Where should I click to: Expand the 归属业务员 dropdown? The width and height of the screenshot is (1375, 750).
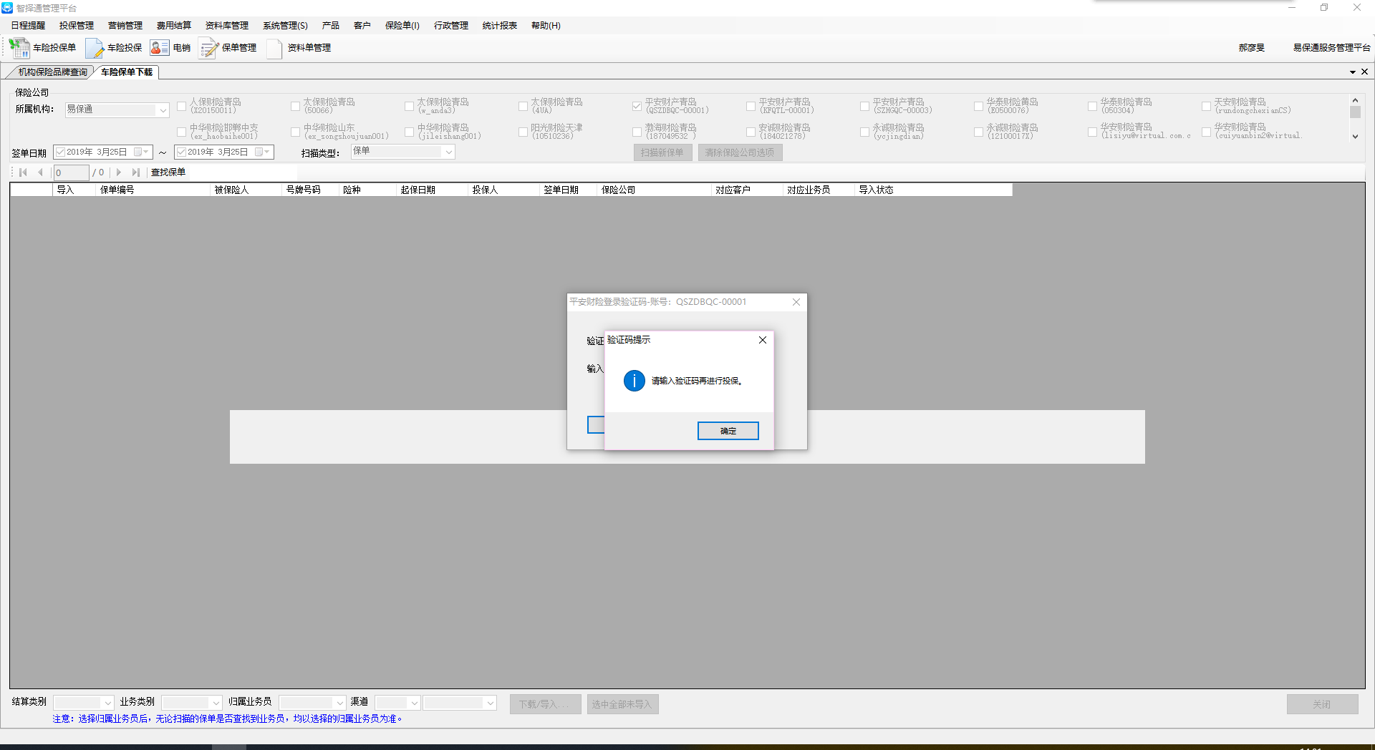[x=340, y=703]
